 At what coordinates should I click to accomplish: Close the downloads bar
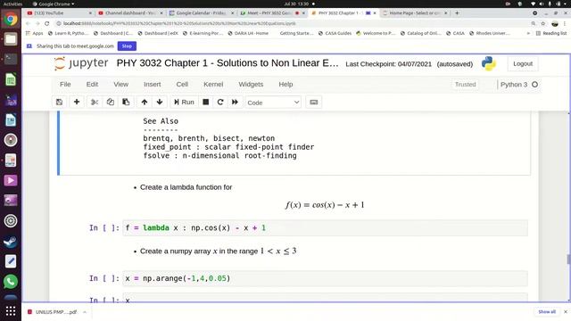tap(566, 312)
